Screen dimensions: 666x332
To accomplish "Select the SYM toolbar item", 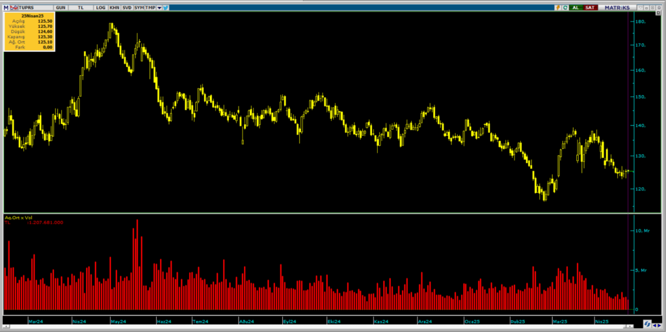I will (x=139, y=8).
